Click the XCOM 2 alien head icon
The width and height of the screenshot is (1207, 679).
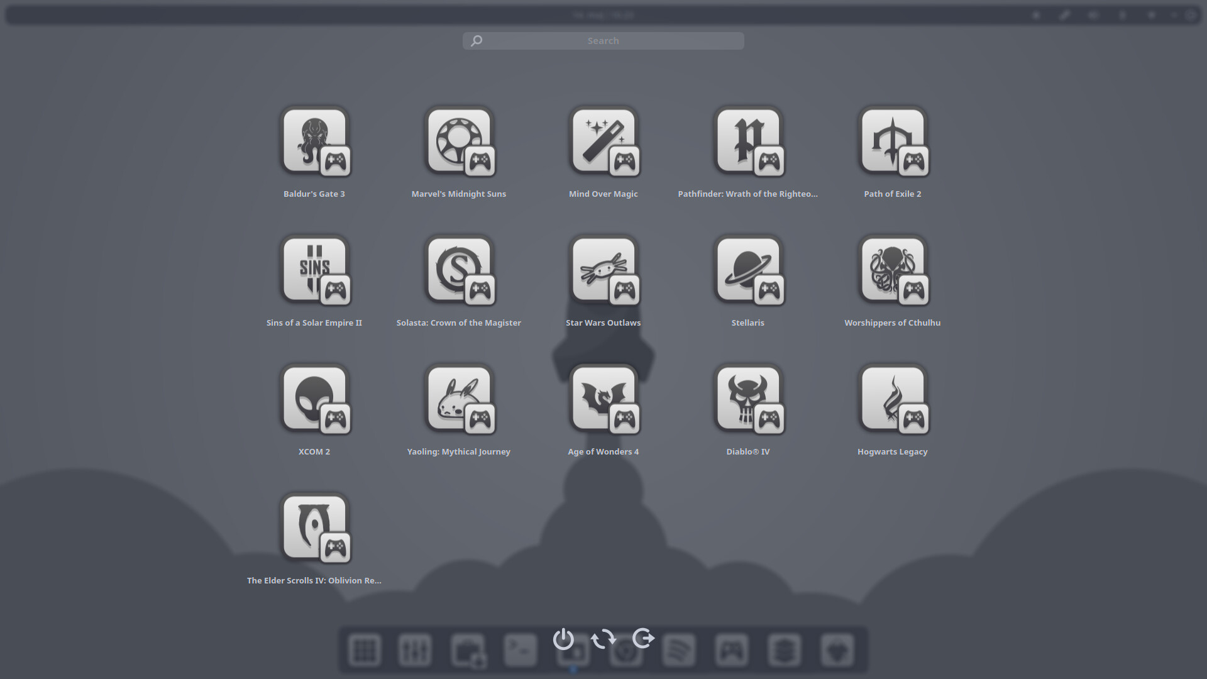315,399
